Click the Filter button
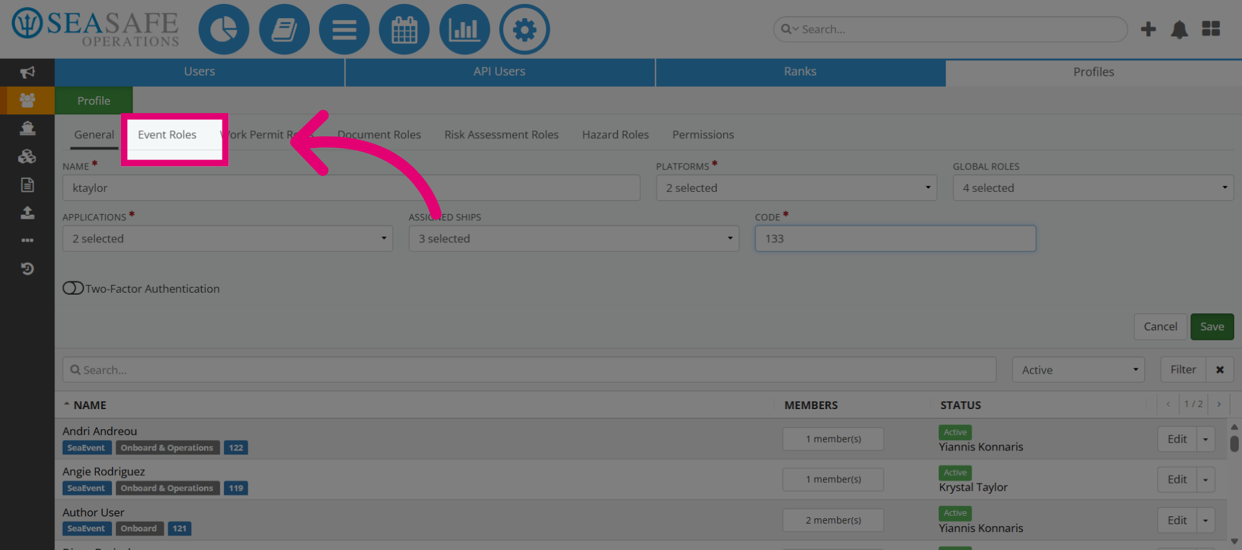Screen dimensions: 1242x550 click(x=1183, y=370)
